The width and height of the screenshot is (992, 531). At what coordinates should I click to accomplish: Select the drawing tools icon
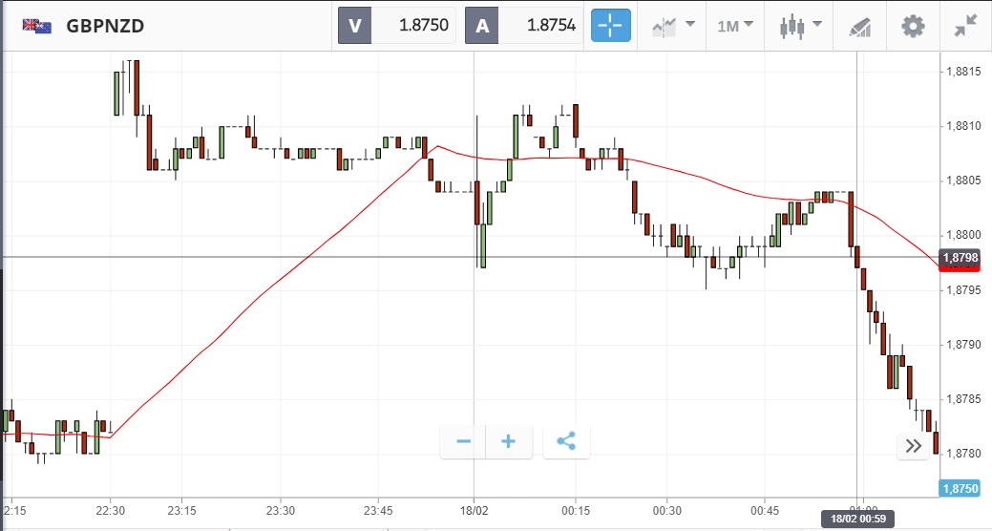859,26
